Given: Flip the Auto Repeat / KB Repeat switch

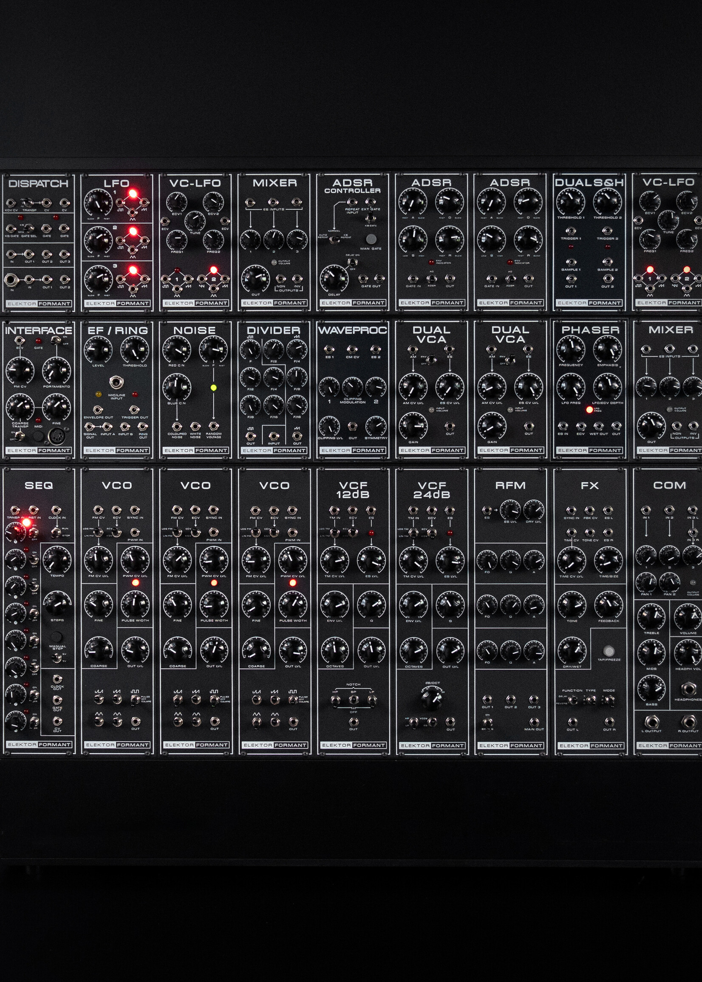Looking at the screenshot, I should [x=334, y=240].
